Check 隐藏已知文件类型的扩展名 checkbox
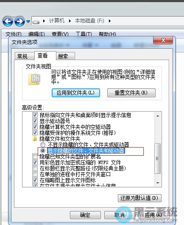This screenshot has height=225, width=184. [35, 156]
